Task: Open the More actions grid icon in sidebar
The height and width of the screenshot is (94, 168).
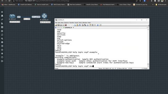Action: click(x=2, y=31)
